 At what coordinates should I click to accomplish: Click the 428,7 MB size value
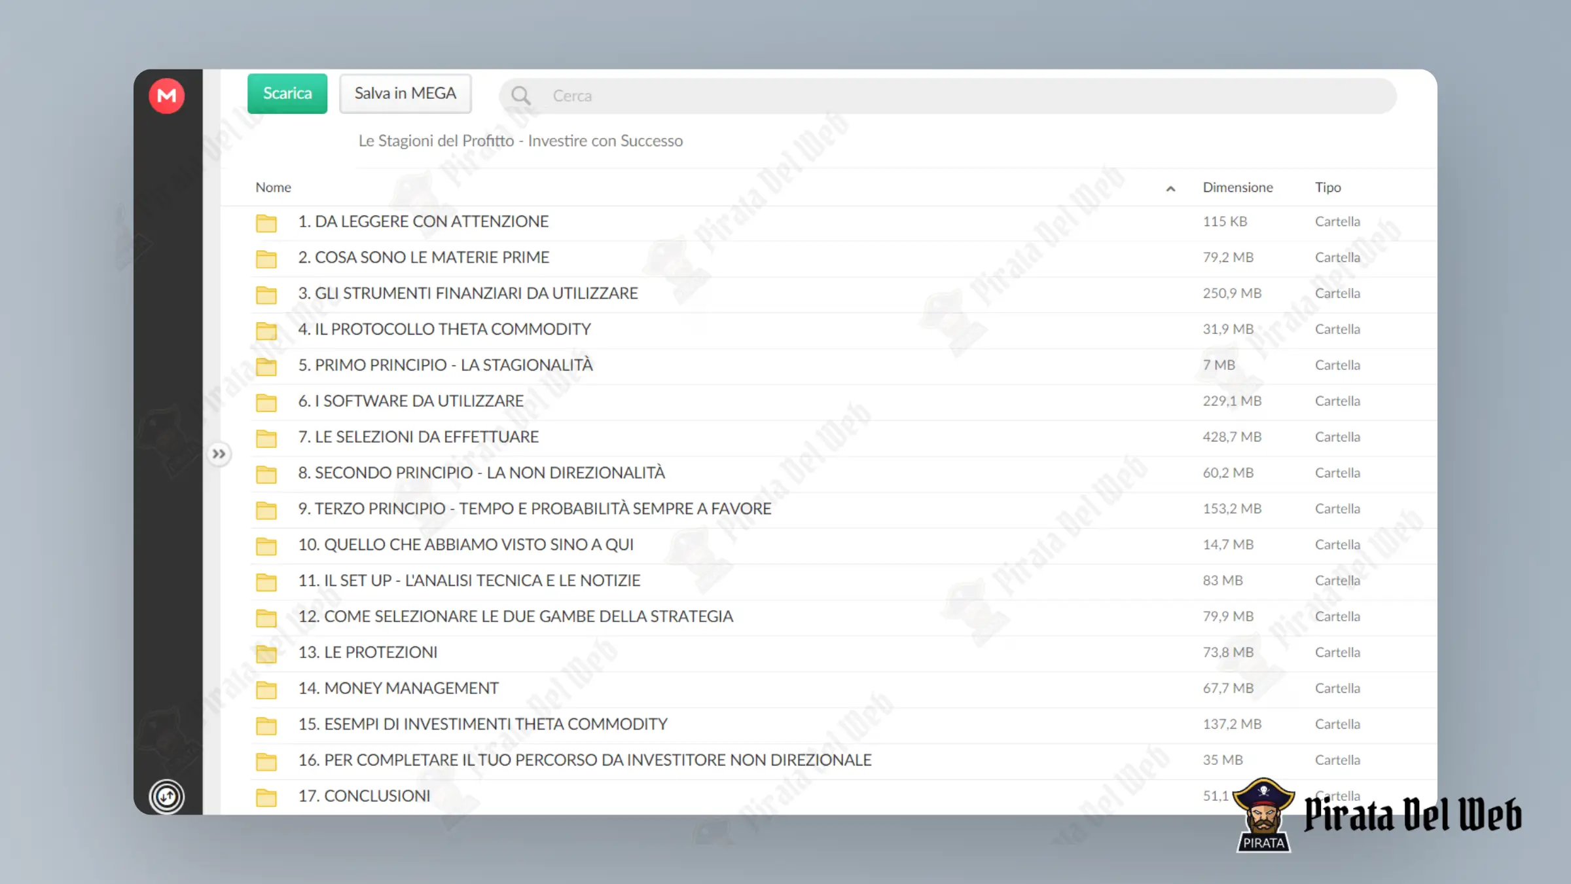pos(1232,437)
